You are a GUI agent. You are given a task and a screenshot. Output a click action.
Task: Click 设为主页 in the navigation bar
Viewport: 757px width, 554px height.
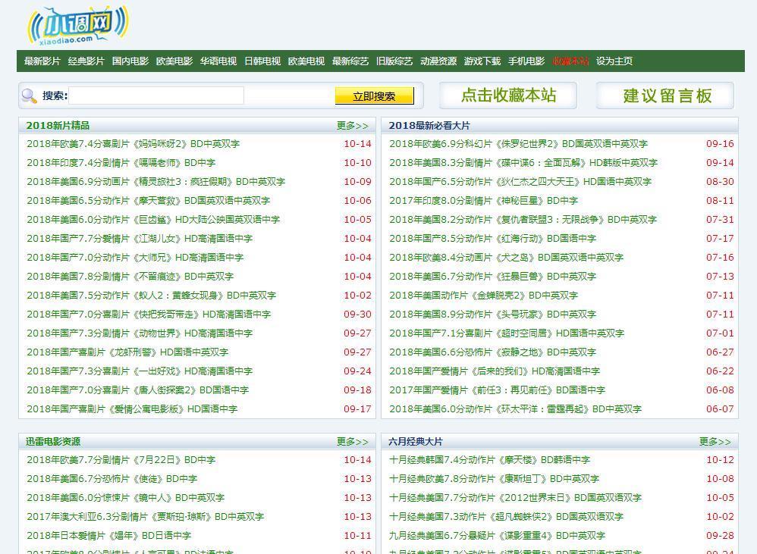614,61
